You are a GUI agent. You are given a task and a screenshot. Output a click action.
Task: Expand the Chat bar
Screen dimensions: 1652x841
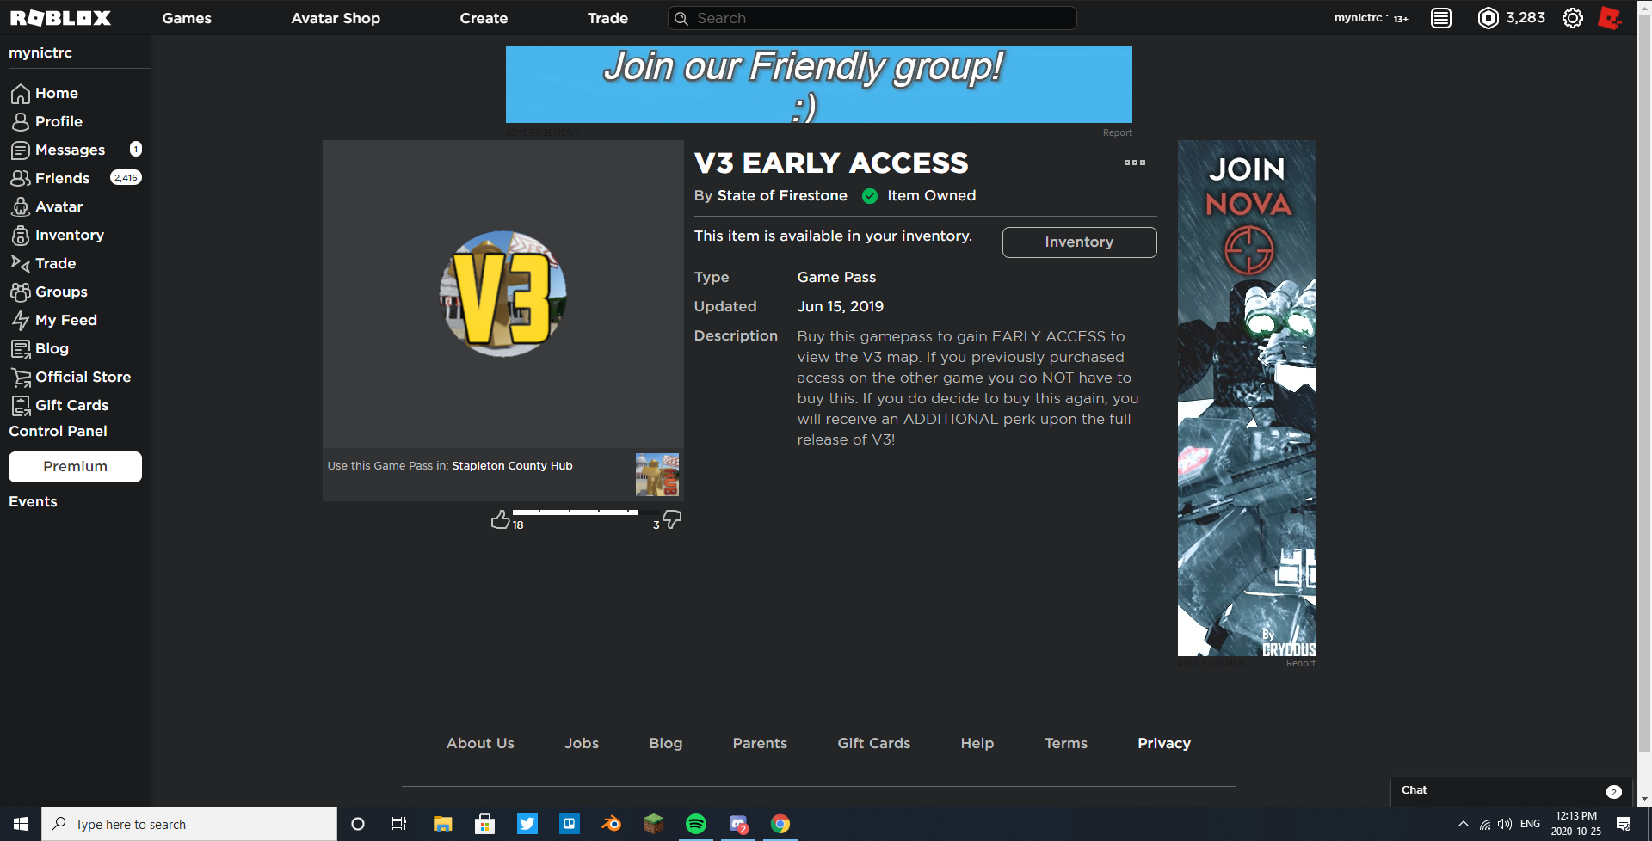pyautogui.click(x=1512, y=791)
